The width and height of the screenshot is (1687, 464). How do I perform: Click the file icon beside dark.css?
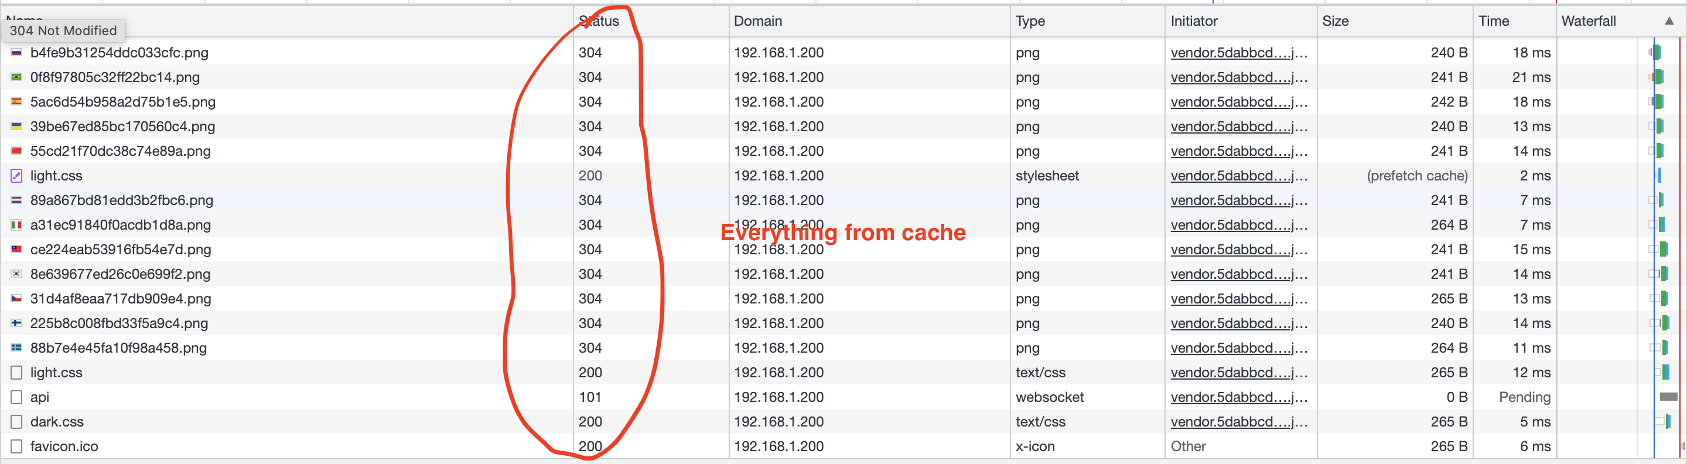click(16, 421)
